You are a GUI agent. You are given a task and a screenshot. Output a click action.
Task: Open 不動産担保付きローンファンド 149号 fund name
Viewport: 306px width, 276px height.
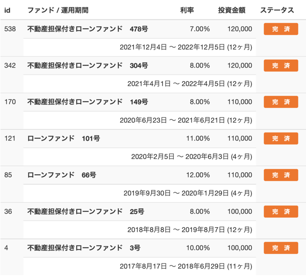click(x=88, y=102)
